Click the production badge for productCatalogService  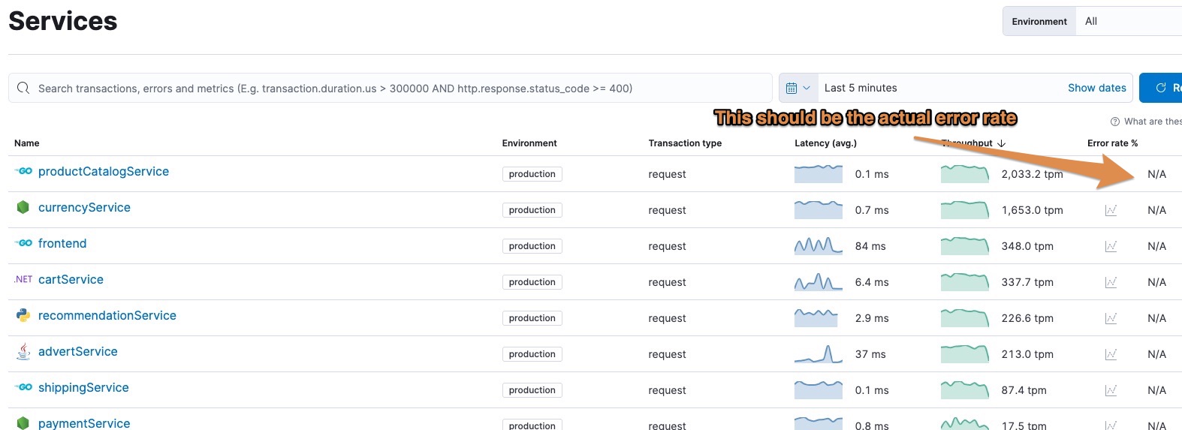point(532,174)
